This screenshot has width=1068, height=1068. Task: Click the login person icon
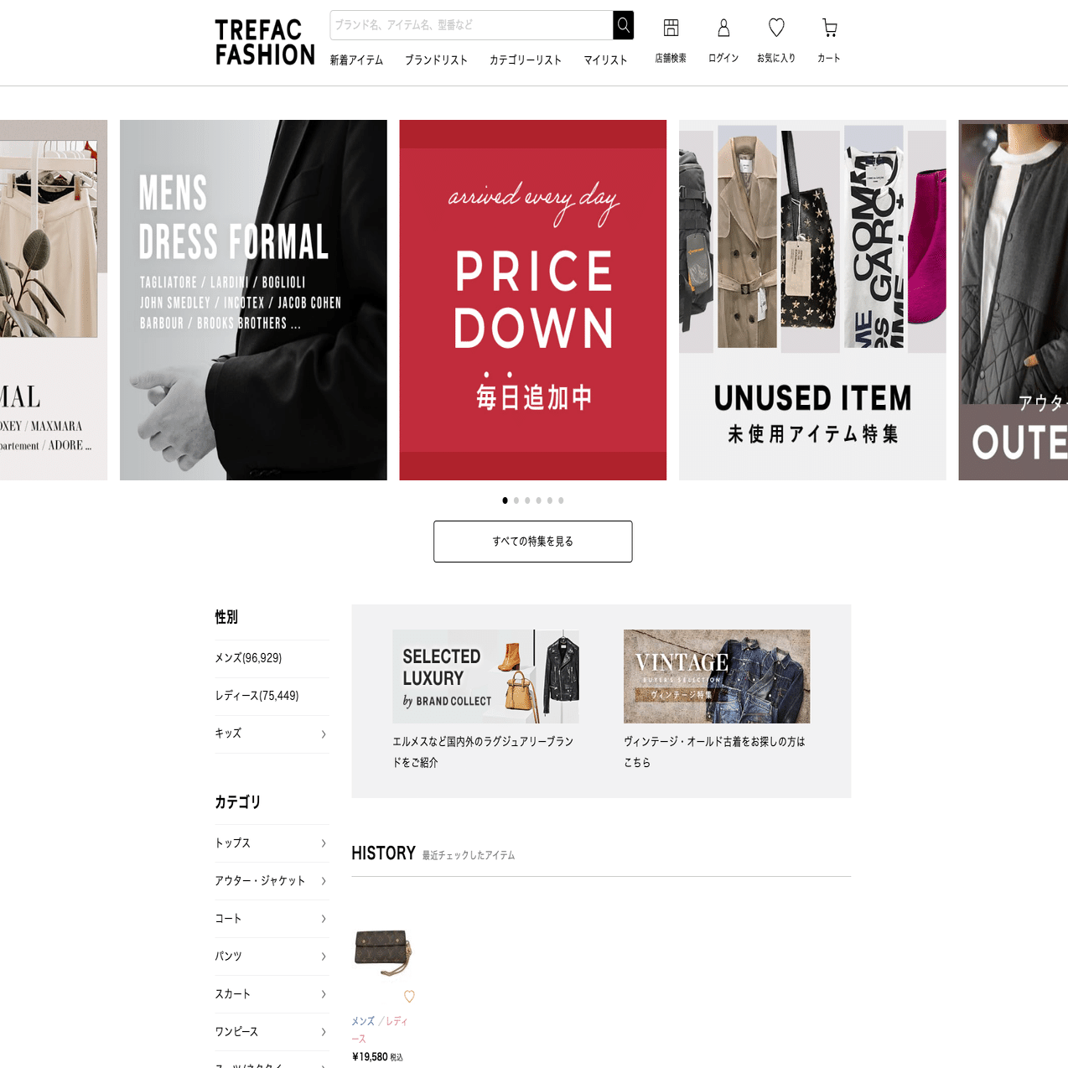pyautogui.click(x=723, y=28)
